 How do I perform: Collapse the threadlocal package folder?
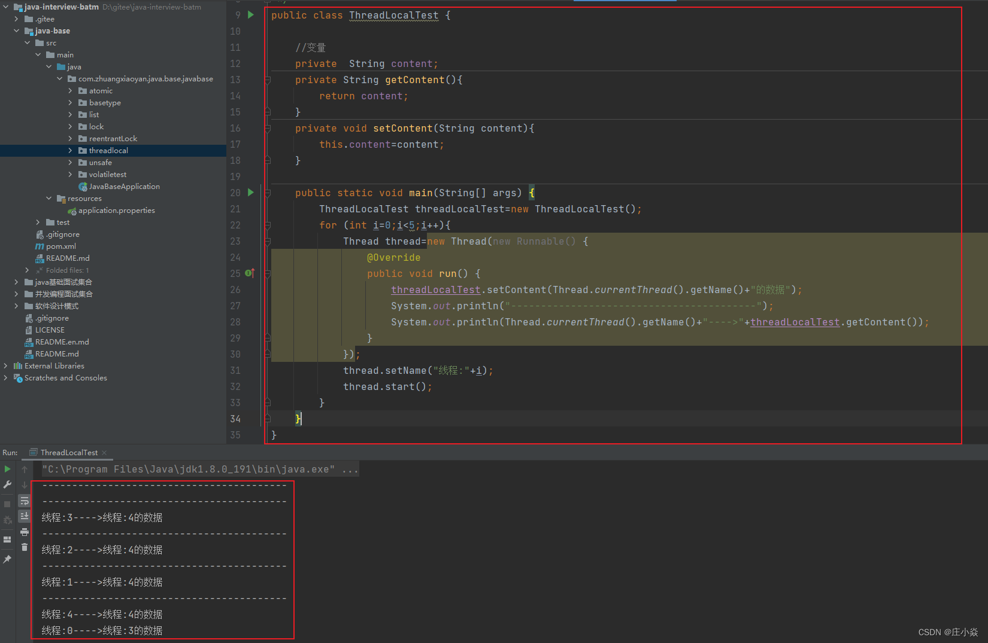pyautogui.click(x=70, y=150)
